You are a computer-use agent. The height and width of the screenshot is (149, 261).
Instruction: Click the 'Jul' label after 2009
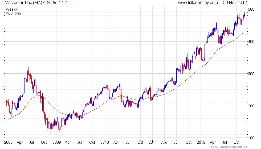80,142
